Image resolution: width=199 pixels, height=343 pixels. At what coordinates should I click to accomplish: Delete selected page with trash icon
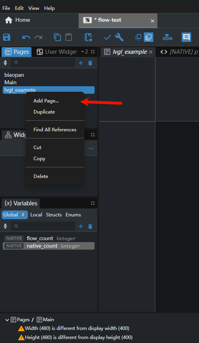[90, 63]
